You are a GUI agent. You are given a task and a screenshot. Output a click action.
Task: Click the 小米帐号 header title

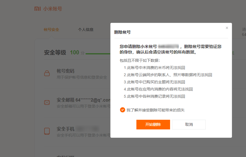(53, 9)
